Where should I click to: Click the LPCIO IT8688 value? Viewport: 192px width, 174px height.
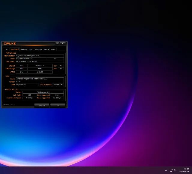click(40, 72)
